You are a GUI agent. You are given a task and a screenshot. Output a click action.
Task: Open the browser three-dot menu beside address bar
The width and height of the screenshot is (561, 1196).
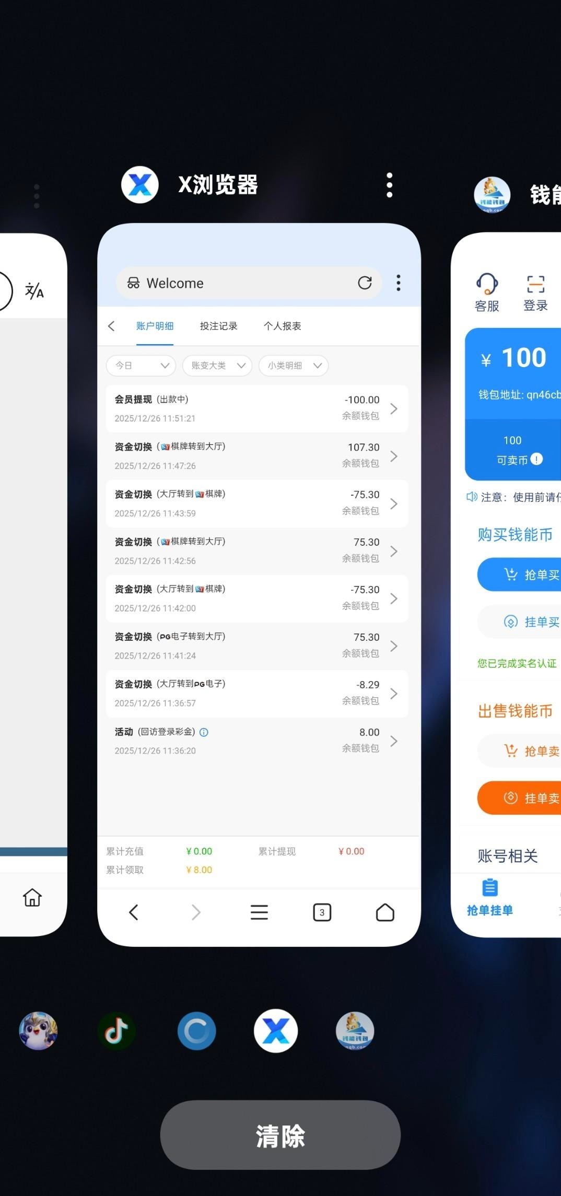tap(399, 283)
